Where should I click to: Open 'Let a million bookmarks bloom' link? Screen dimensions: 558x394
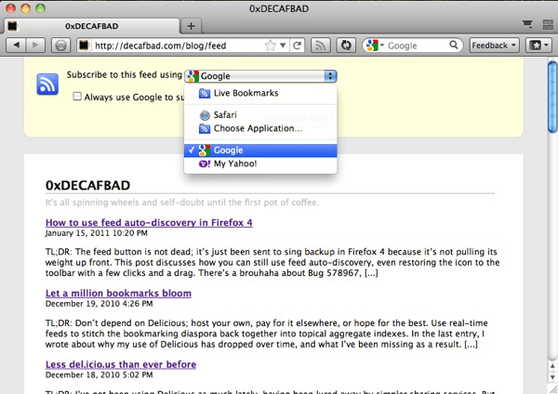[x=118, y=293]
